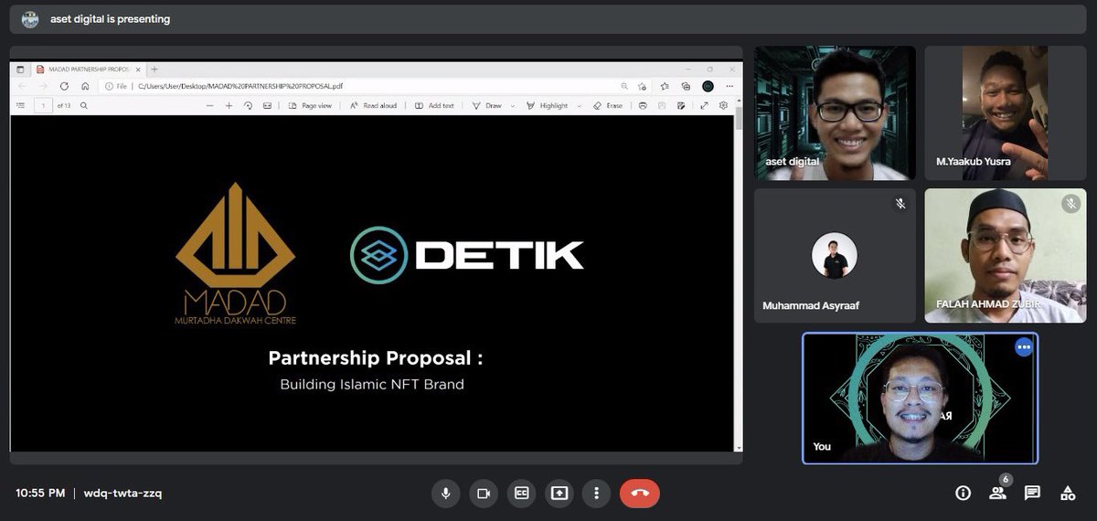Click the zoom magnifier in the address bar
Image resolution: width=1097 pixels, height=521 pixels.
(x=624, y=86)
